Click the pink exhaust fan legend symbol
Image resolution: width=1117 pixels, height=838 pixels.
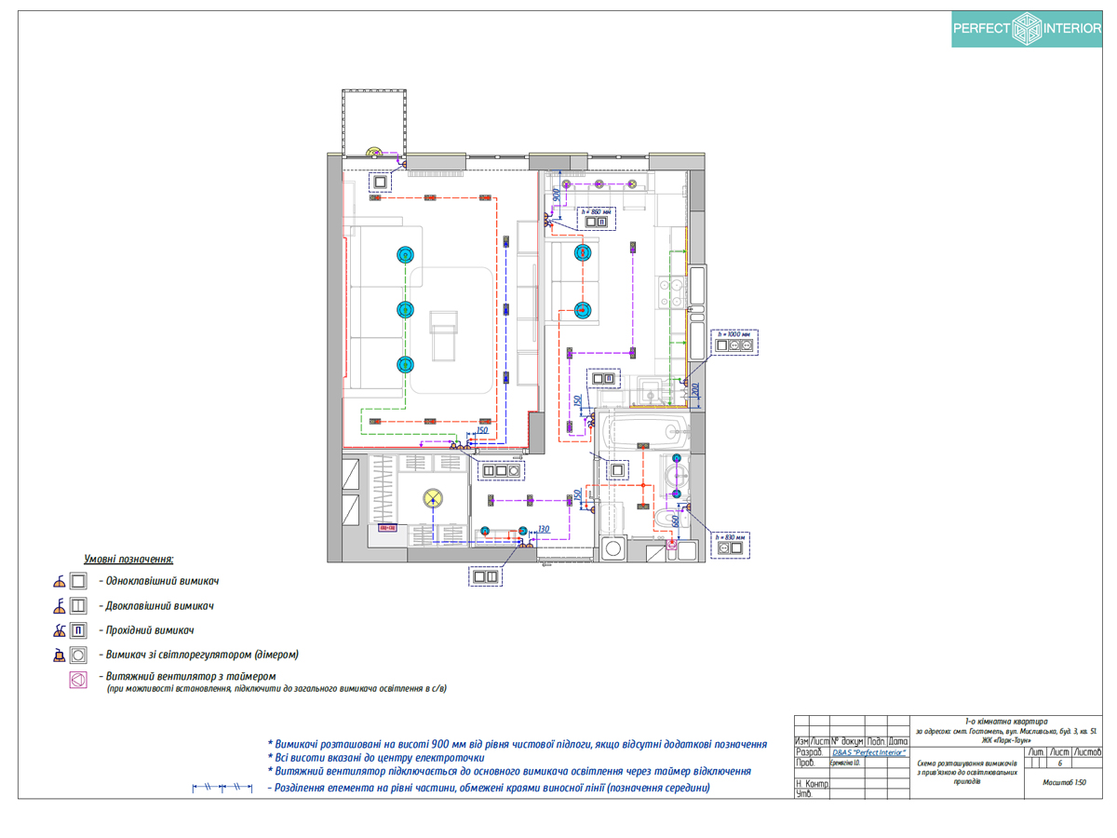click(78, 681)
